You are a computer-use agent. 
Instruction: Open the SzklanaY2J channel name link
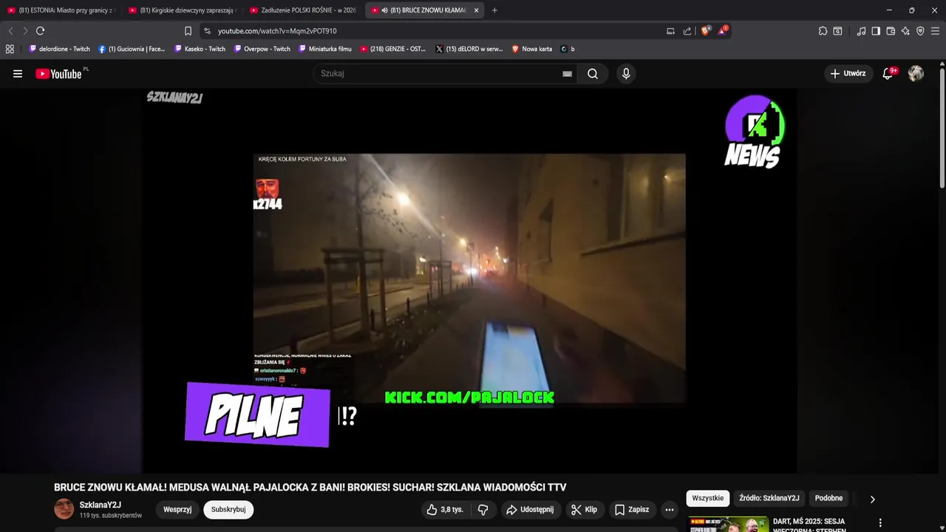coord(101,505)
